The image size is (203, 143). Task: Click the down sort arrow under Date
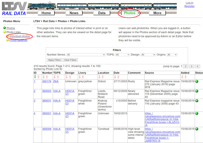(115, 77)
